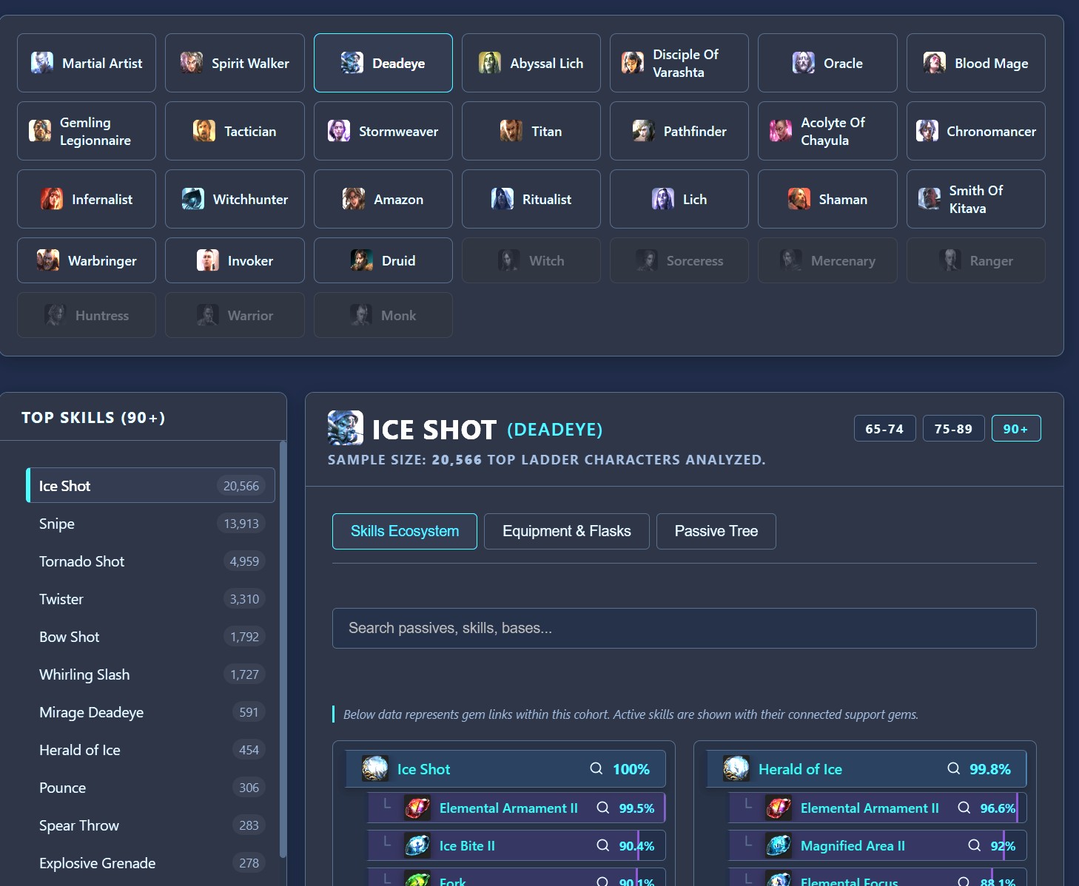Viewport: 1079px width, 886px height.
Task: Click the Lich portrait icon
Action: pyautogui.click(x=663, y=199)
